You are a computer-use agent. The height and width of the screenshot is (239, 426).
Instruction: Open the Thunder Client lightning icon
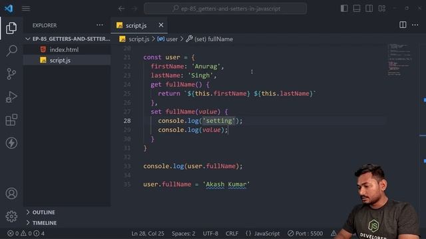tap(11, 143)
